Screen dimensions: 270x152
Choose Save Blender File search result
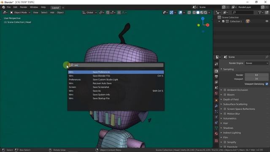(116, 76)
